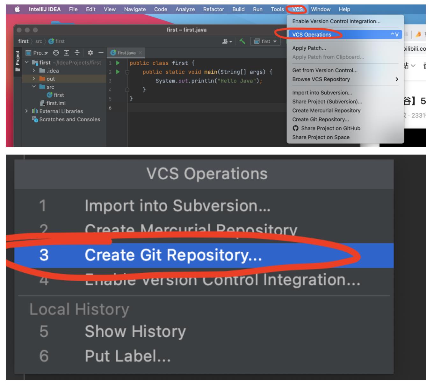
Task: Open the Edit menu
Action: coord(91,9)
